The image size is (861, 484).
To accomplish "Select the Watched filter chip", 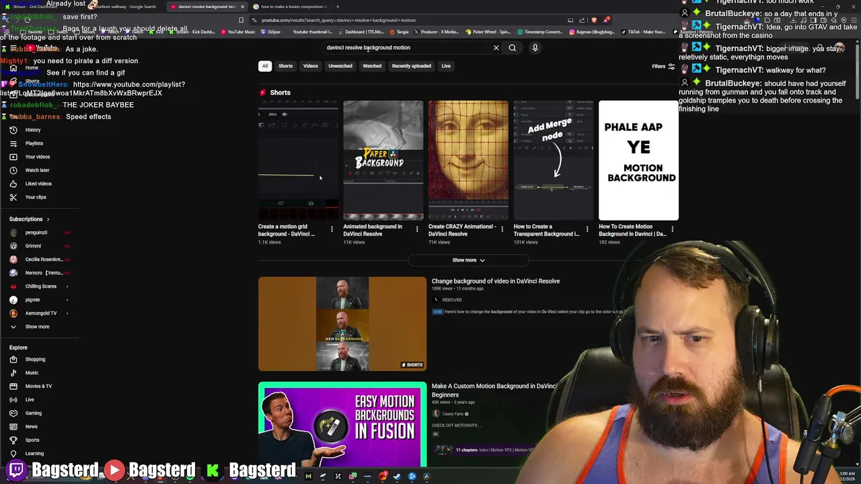I will point(372,66).
